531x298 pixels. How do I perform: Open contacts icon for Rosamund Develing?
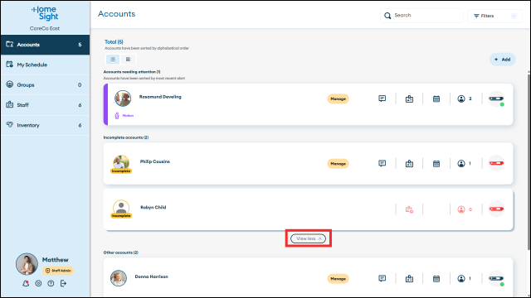(x=461, y=99)
